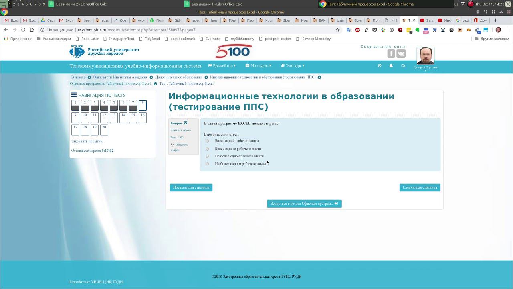Go to Предыдущая страница
This screenshot has height=289, width=513.
coord(191,187)
